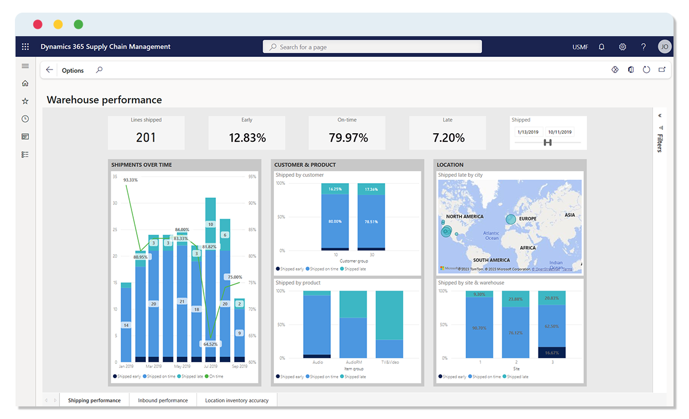The image size is (689, 419).
Task: Click the Warehouse performance heading
Action: pos(104,100)
